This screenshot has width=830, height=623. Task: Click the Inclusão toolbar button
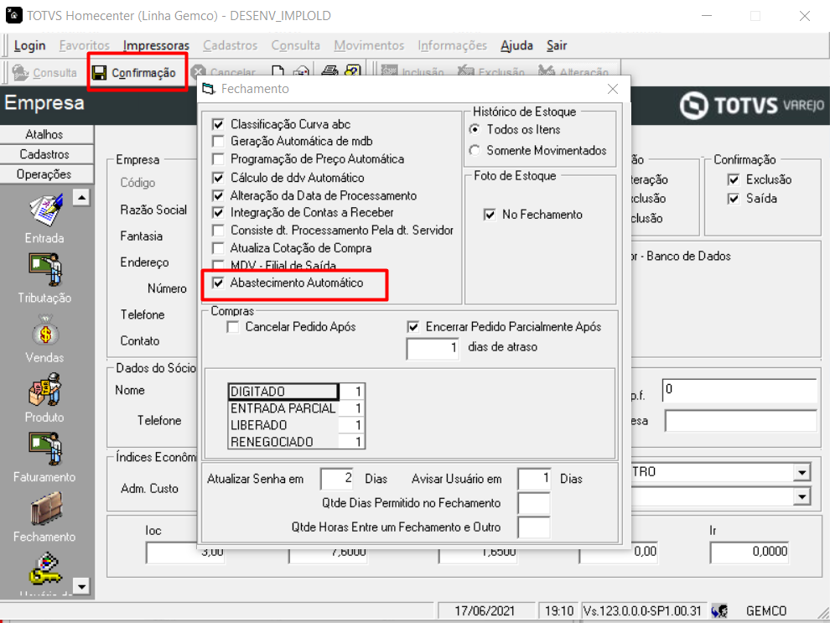[412, 71]
